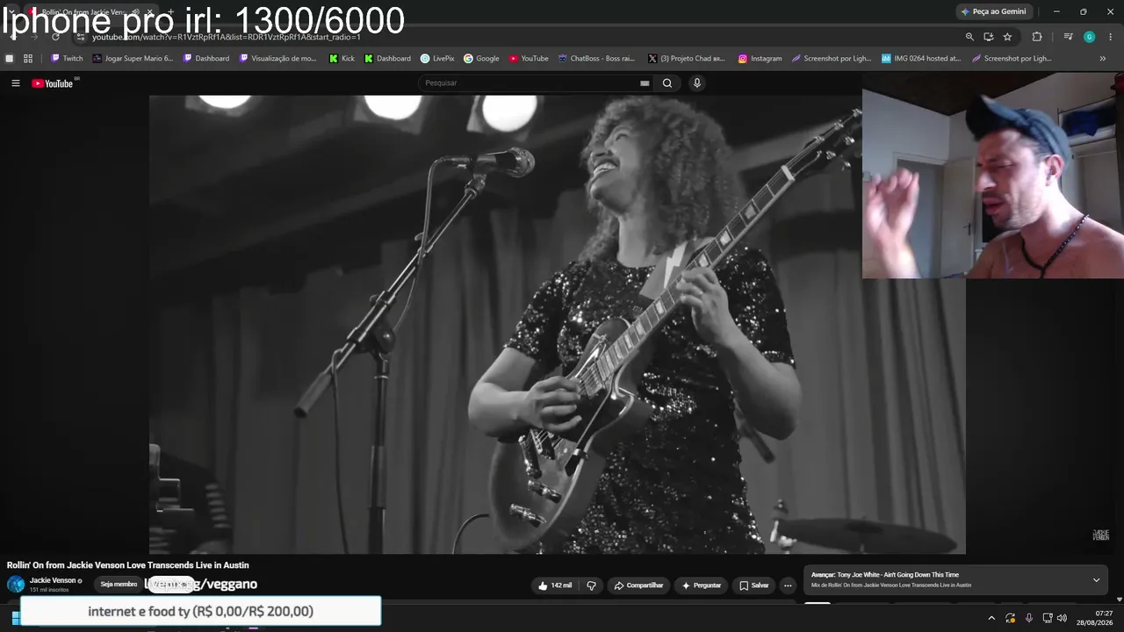Install the app via the address bar icon
Viewport: 1124px width, 632px height.
[x=988, y=37]
